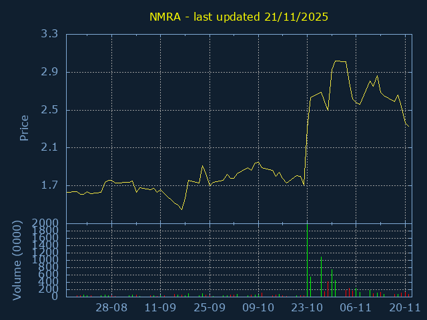
Task: Click the tallest green volume bar
Action: coord(307,260)
